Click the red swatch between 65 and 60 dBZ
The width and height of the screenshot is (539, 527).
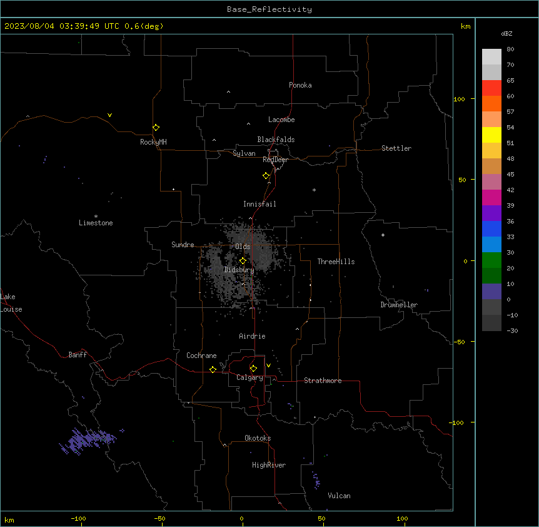[491, 88]
